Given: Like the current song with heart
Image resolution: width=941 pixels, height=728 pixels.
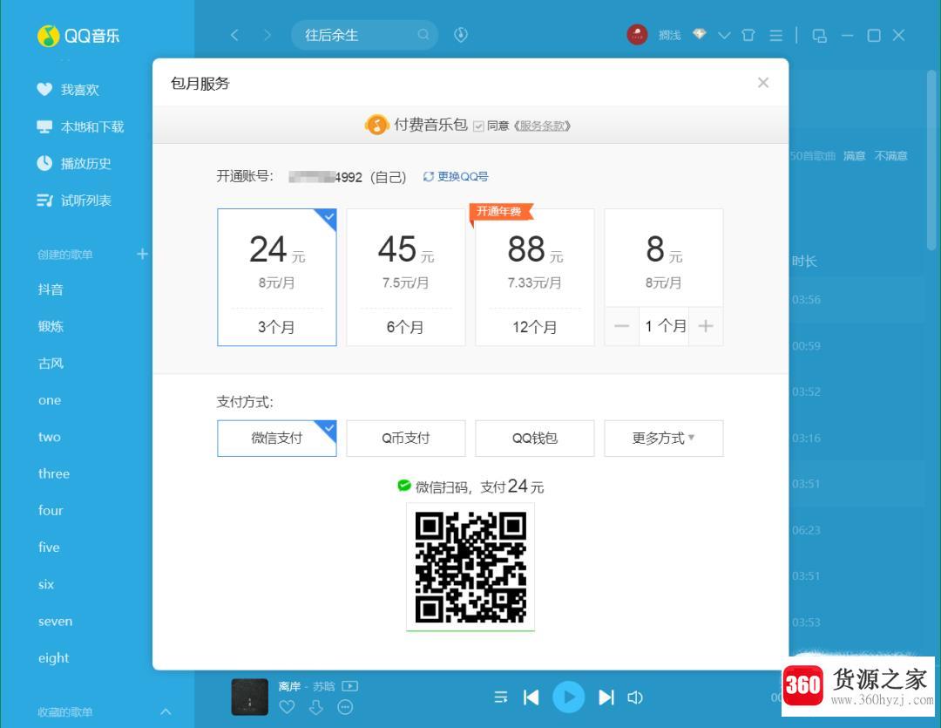Looking at the screenshot, I should coord(287,707).
